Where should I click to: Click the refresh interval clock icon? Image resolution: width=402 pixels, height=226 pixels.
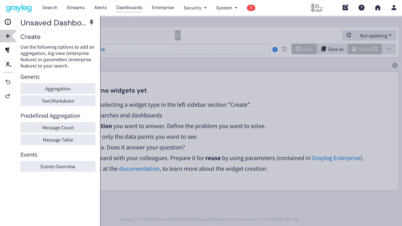pyautogui.click(x=349, y=35)
